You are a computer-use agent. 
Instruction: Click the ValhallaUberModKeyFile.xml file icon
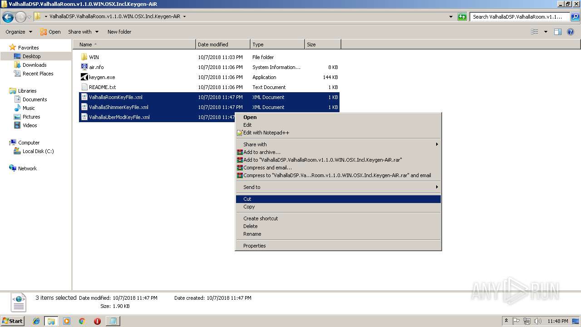pos(84,117)
